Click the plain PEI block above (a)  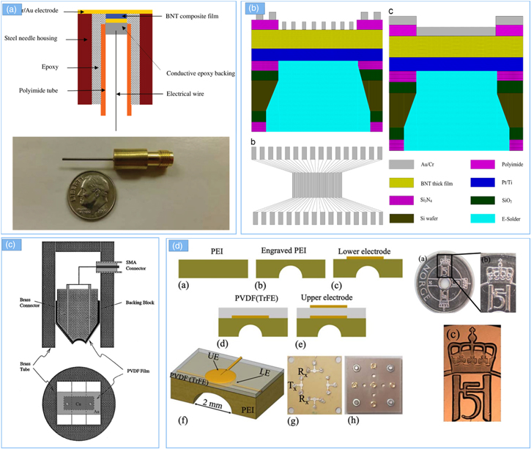(213, 269)
